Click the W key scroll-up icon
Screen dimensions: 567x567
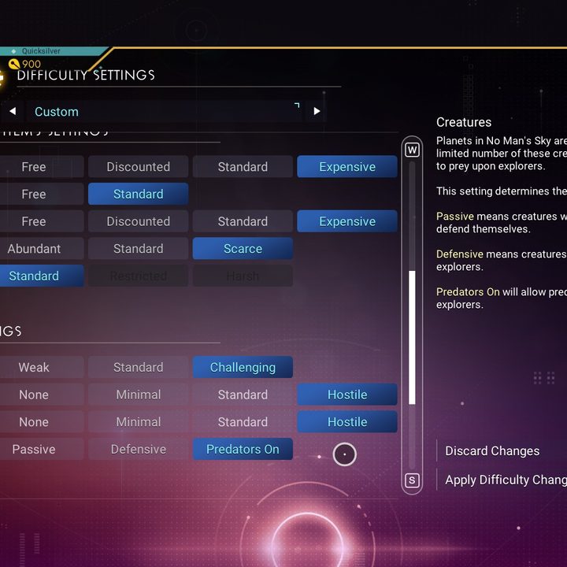pyautogui.click(x=412, y=150)
